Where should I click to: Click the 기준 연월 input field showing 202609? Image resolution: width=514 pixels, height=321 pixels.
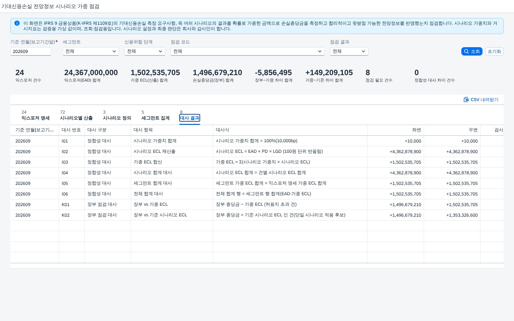31,51
